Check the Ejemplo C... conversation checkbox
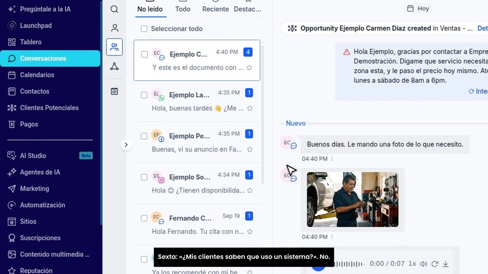 [x=145, y=55]
